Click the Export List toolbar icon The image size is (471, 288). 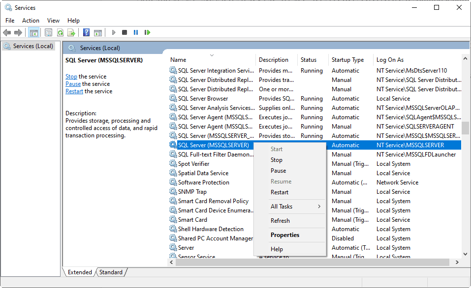click(71, 32)
